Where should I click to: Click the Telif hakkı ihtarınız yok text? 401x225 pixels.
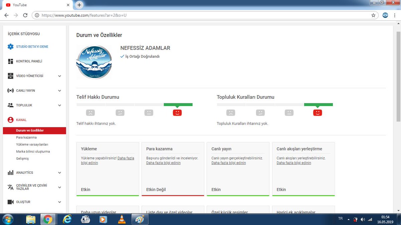(96, 124)
